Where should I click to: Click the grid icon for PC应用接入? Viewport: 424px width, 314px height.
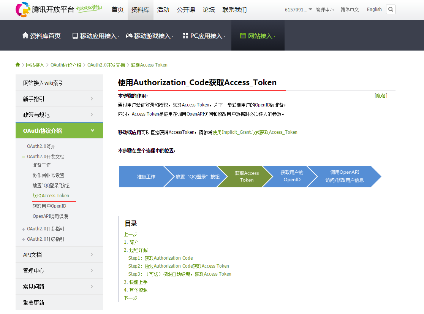(185, 36)
